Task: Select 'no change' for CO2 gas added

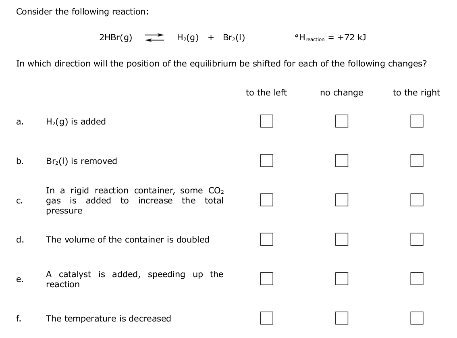Action: (342, 200)
